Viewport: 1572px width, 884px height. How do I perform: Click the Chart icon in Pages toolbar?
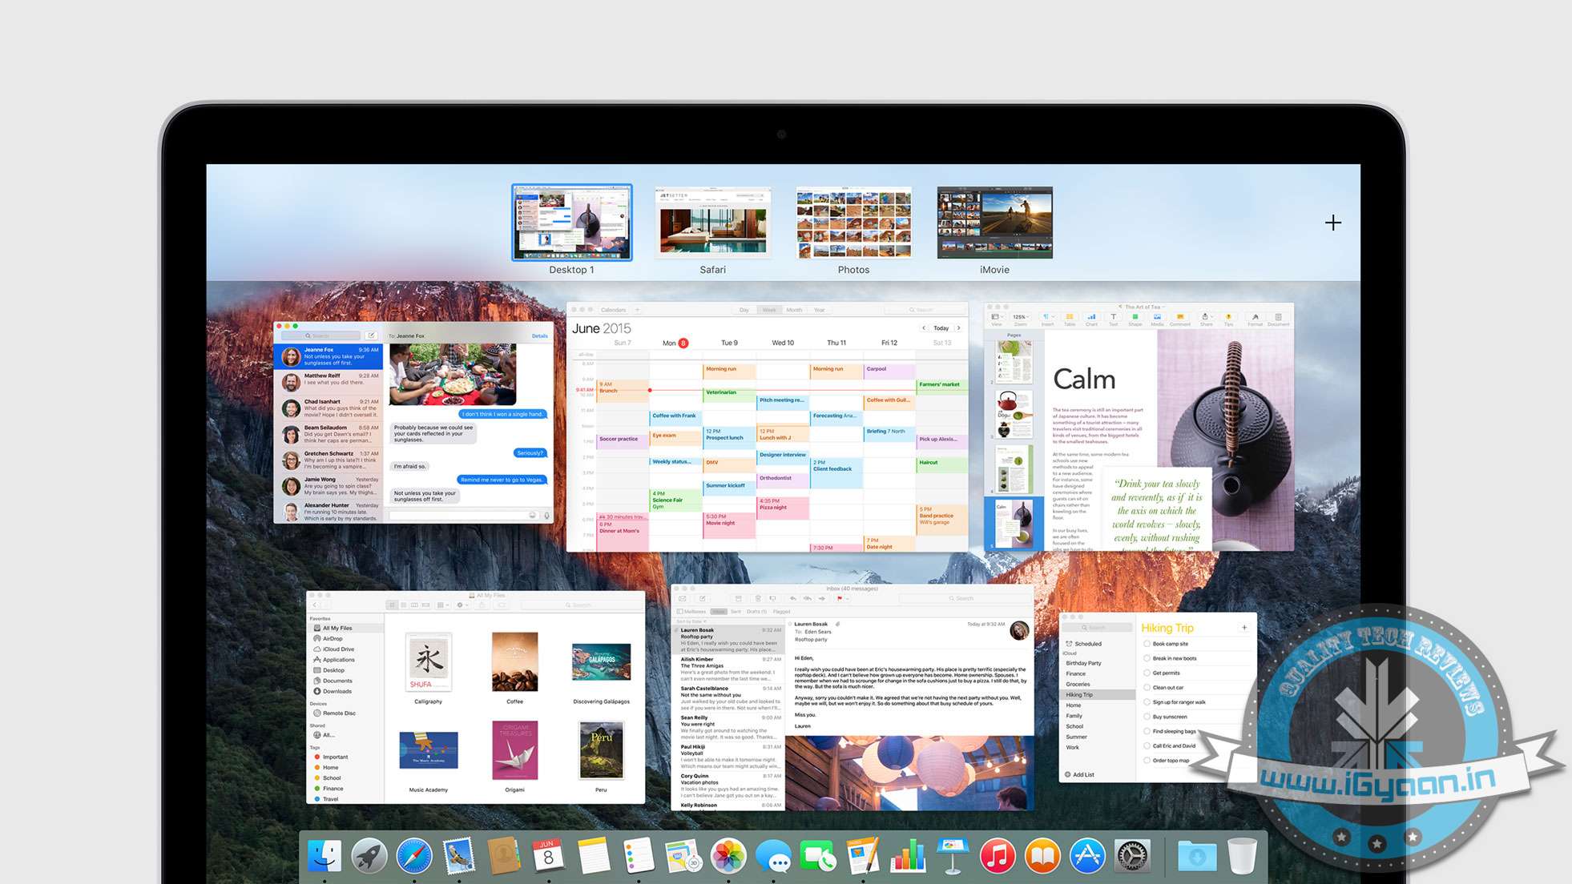coord(1091,318)
